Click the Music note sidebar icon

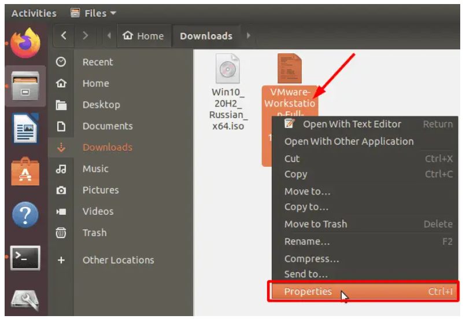click(x=61, y=168)
